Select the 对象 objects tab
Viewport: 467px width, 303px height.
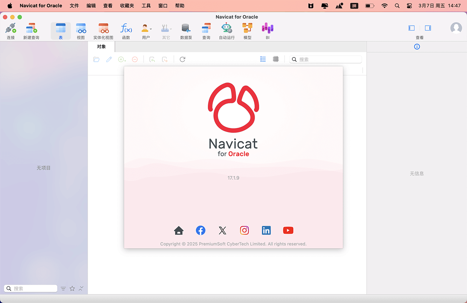tap(102, 47)
